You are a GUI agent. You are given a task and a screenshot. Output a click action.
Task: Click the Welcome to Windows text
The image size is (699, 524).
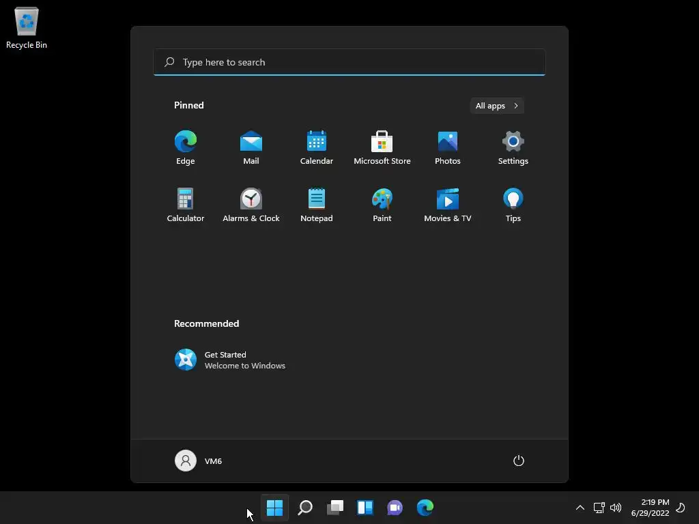point(245,366)
